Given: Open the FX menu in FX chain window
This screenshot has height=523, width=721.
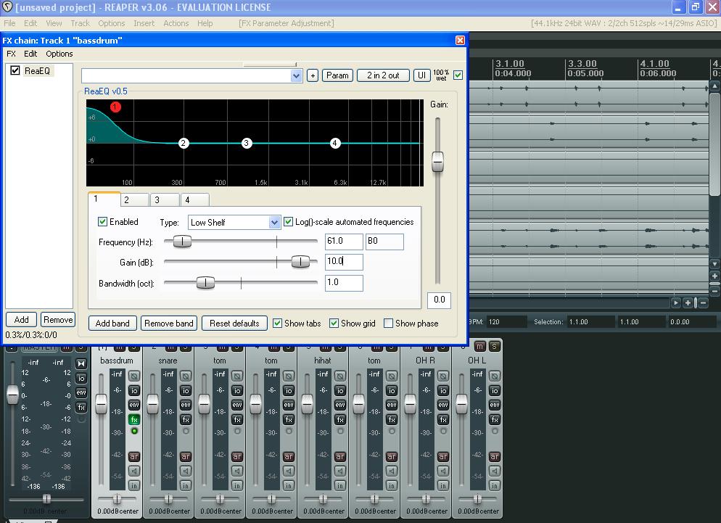Looking at the screenshot, I should pyautogui.click(x=11, y=54).
